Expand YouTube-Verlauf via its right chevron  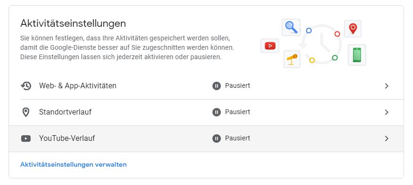(387, 139)
